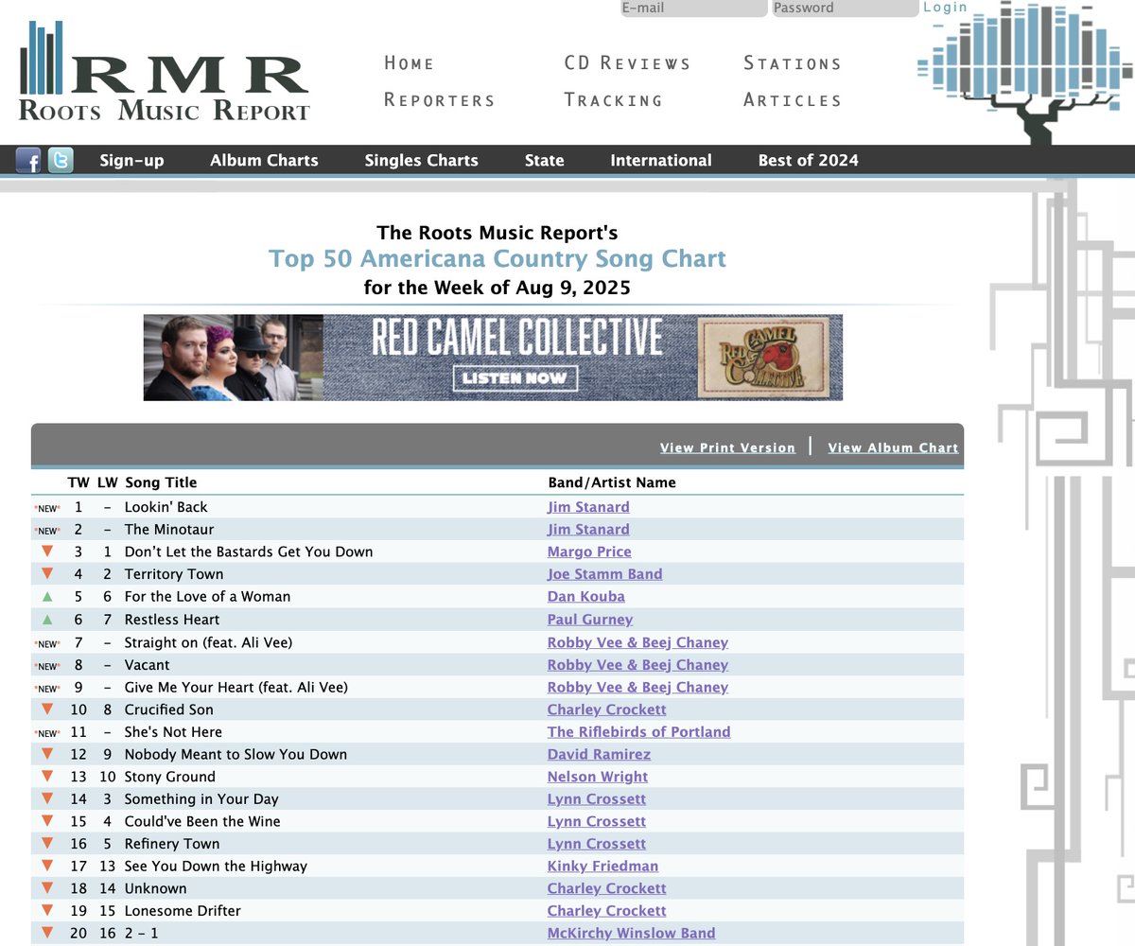Open the Dan Kouba artist link
1135x946 pixels.
(x=586, y=597)
